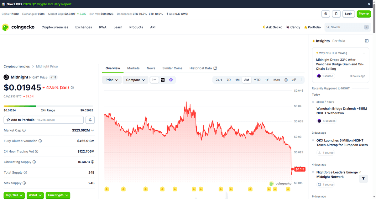Click the Login button
This screenshot has height=199, width=376.
pyautogui.click(x=349, y=14)
